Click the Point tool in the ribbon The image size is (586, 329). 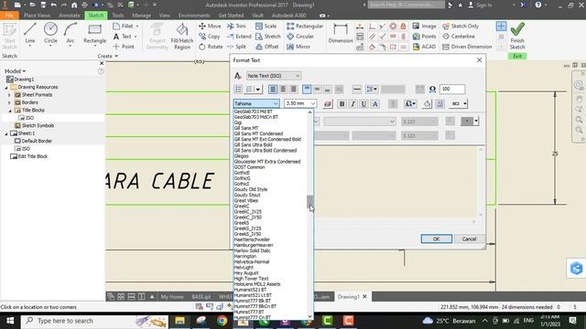pos(124,47)
